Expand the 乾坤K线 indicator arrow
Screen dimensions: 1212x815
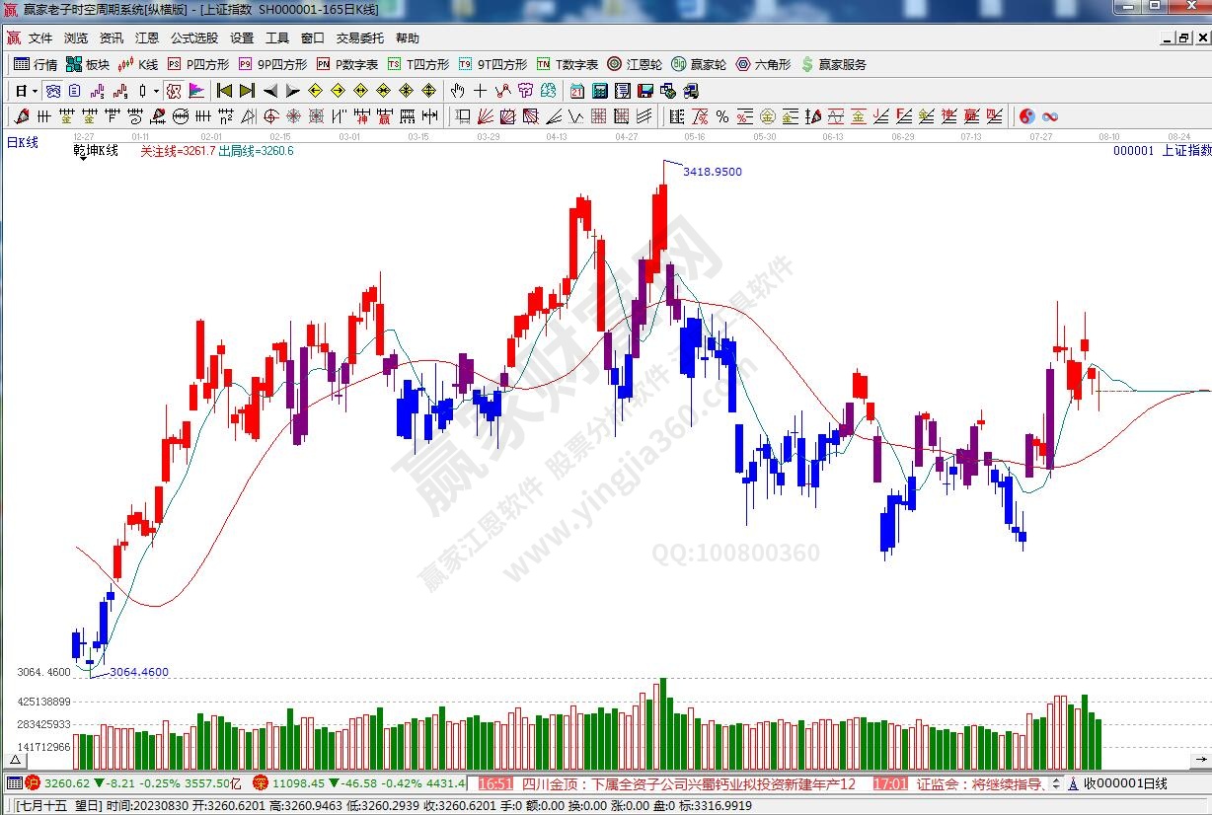pos(82,159)
